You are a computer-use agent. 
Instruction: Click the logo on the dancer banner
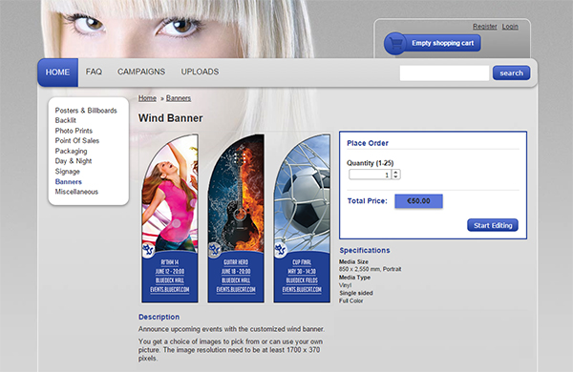tap(148, 250)
